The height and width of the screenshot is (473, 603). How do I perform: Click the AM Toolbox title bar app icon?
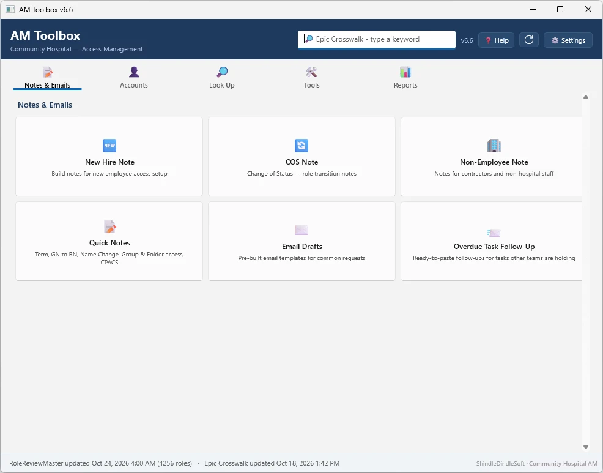[10, 9]
